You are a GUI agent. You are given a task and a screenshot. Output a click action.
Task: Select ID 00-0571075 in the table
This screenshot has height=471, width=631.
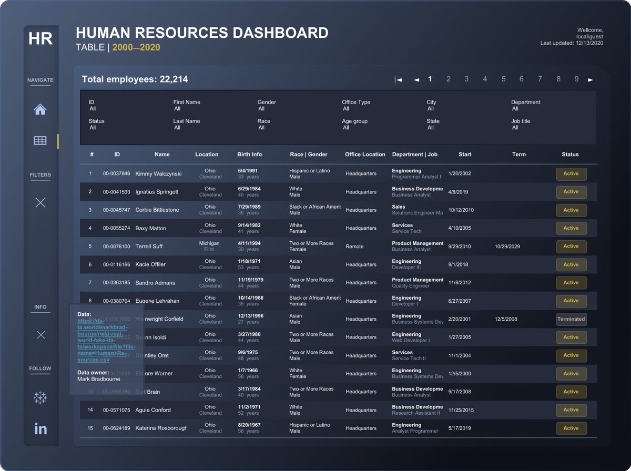tap(116, 410)
